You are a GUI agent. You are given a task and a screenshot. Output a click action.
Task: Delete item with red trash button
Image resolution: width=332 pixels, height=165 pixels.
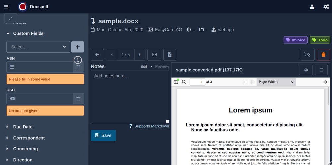[323, 55]
